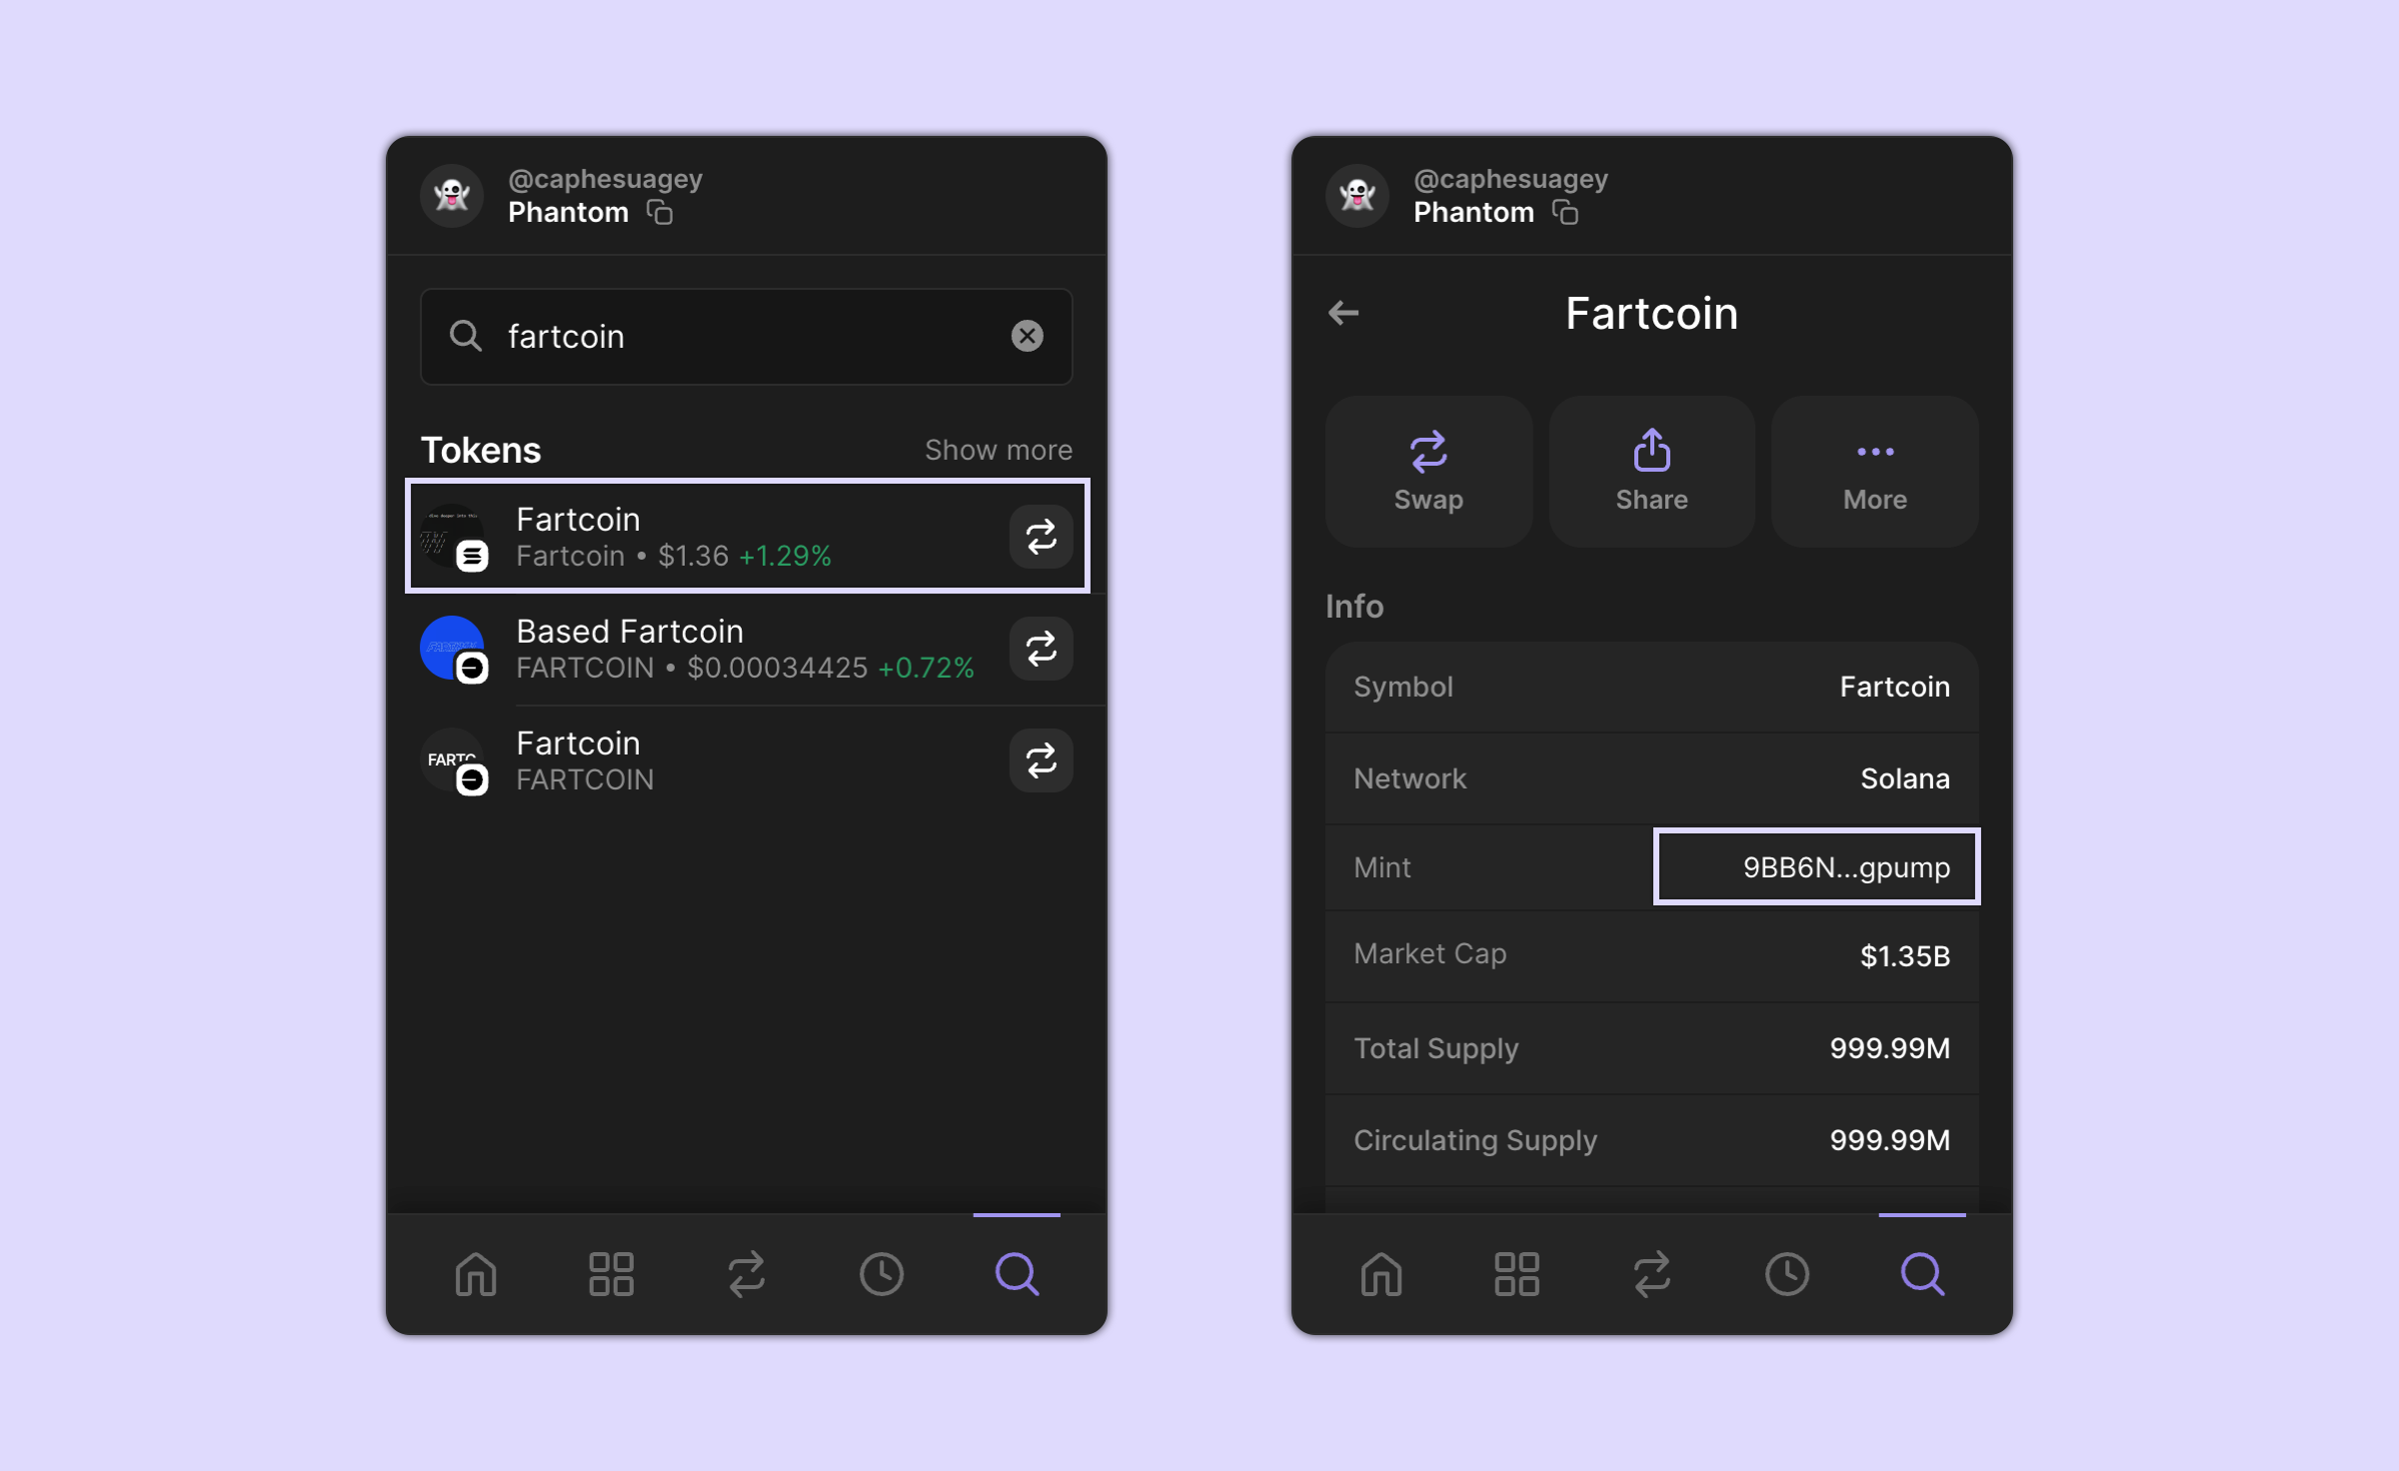Click @caphesuagey username in left panel

coord(605,179)
